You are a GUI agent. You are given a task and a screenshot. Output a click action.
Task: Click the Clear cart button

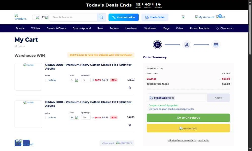pos(117,143)
